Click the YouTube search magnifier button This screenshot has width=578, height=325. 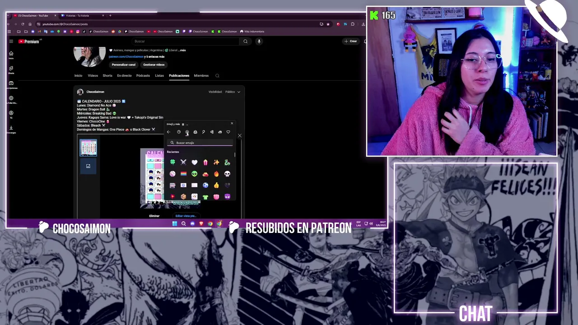point(245,41)
